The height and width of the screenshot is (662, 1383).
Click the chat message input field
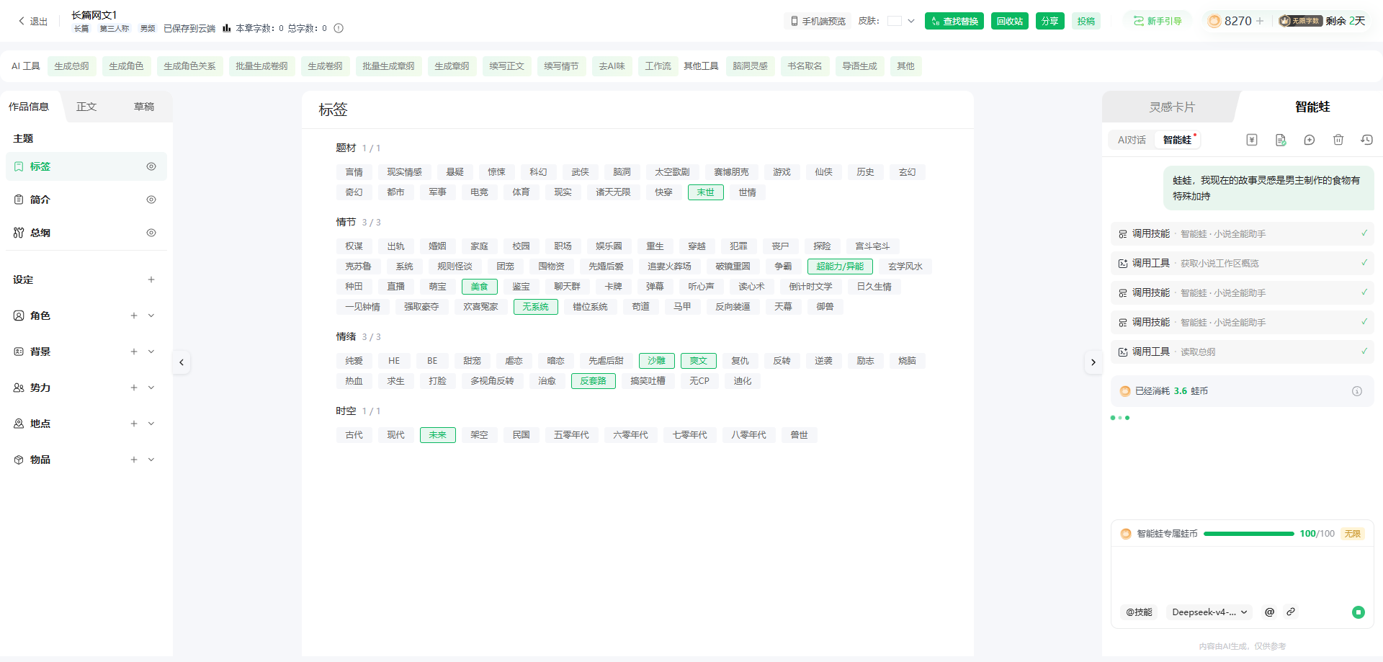pos(1242,573)
